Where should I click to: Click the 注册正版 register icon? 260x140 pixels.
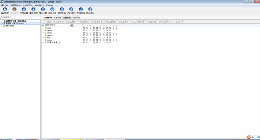[52, 10]
